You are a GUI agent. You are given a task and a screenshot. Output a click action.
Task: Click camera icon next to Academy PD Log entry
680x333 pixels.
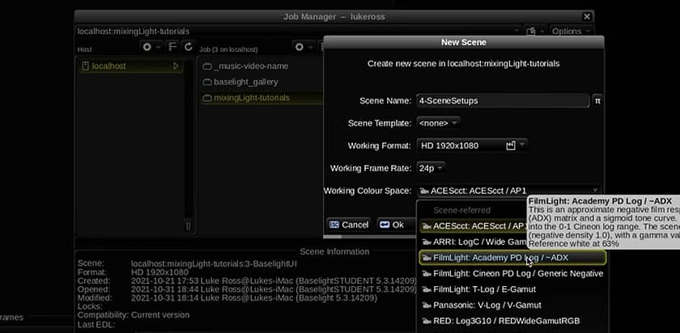coord(427,258)
